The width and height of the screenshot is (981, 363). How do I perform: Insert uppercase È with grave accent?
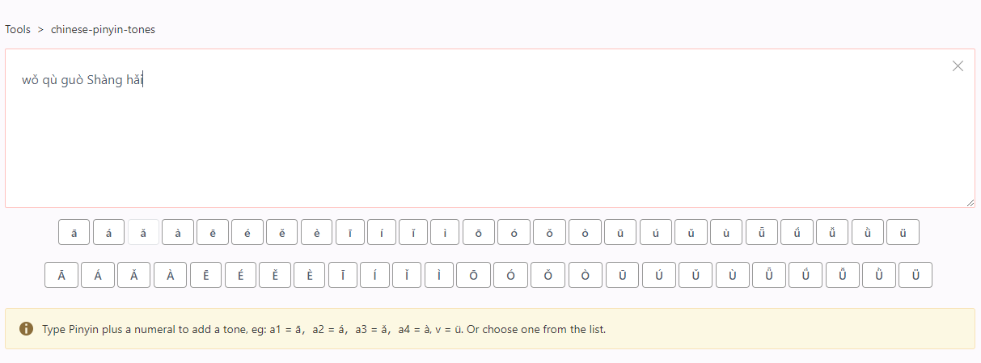(310, 275)
